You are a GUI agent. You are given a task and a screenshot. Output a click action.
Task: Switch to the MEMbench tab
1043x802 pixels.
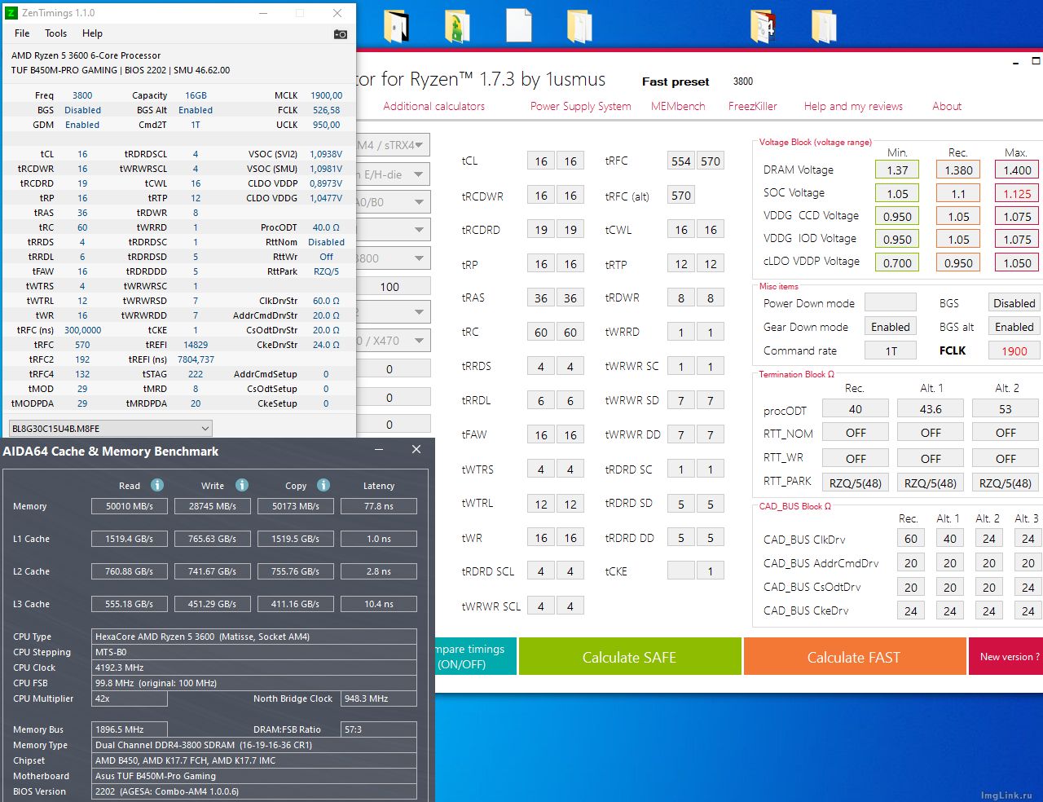(678, 106)
